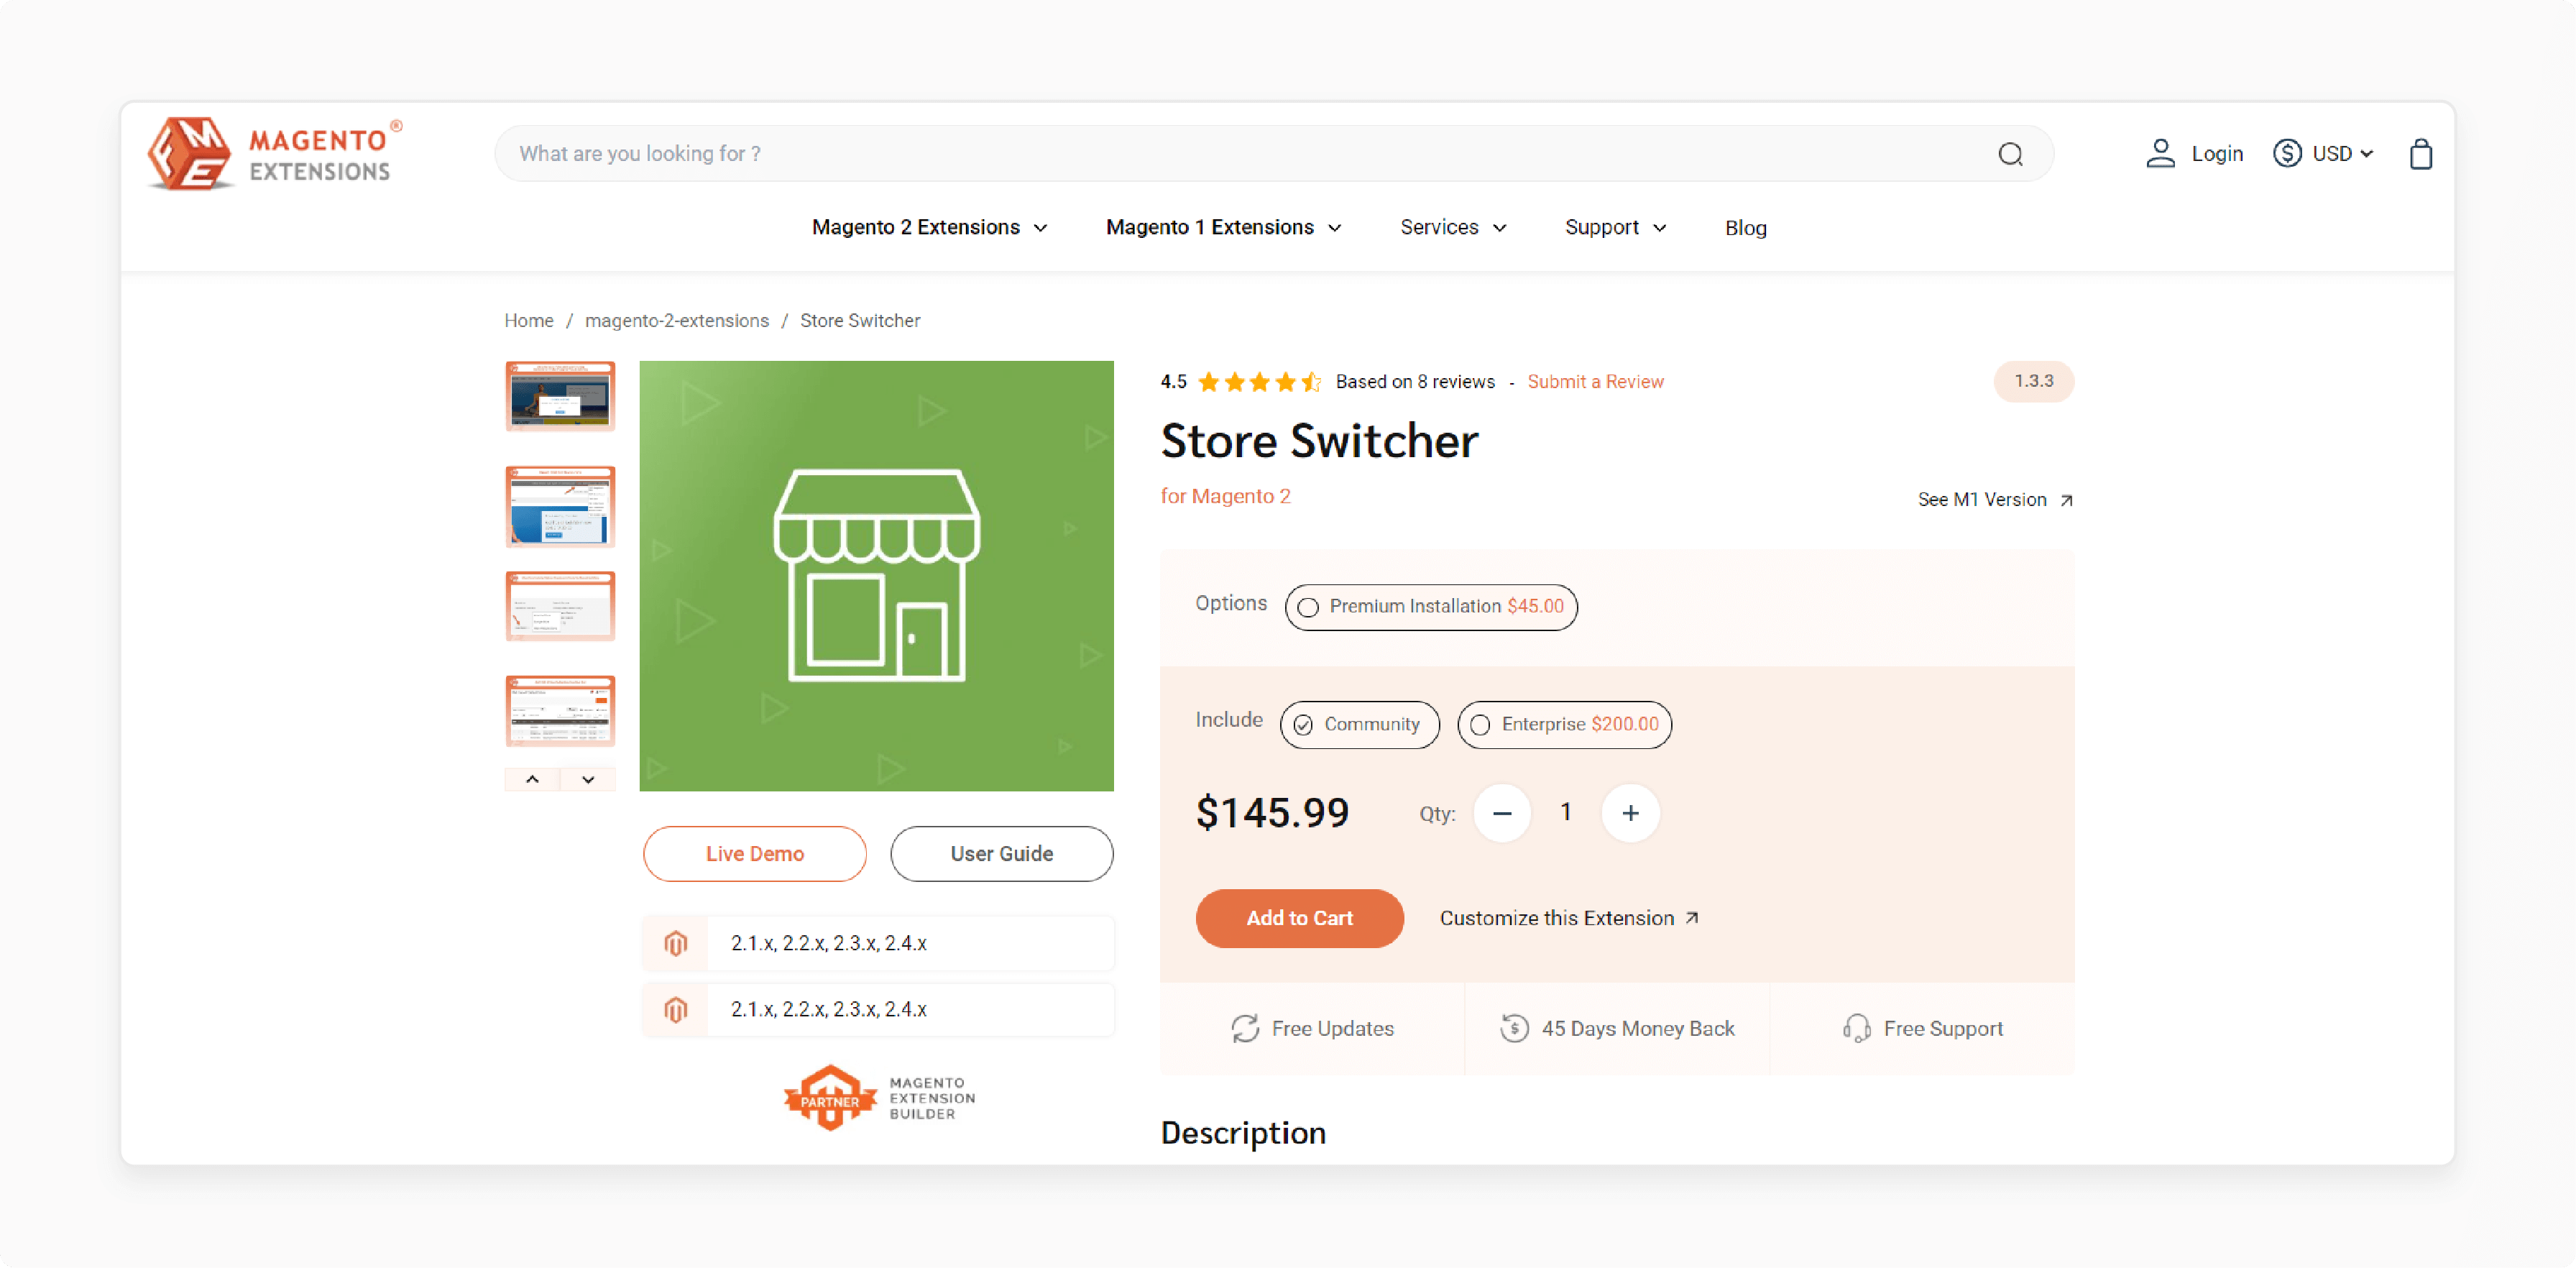Image resolution: width=2576 pixels, height=1268 pixels.
Task: Select the Community edition option
Action: click(x=1359, y=725)
